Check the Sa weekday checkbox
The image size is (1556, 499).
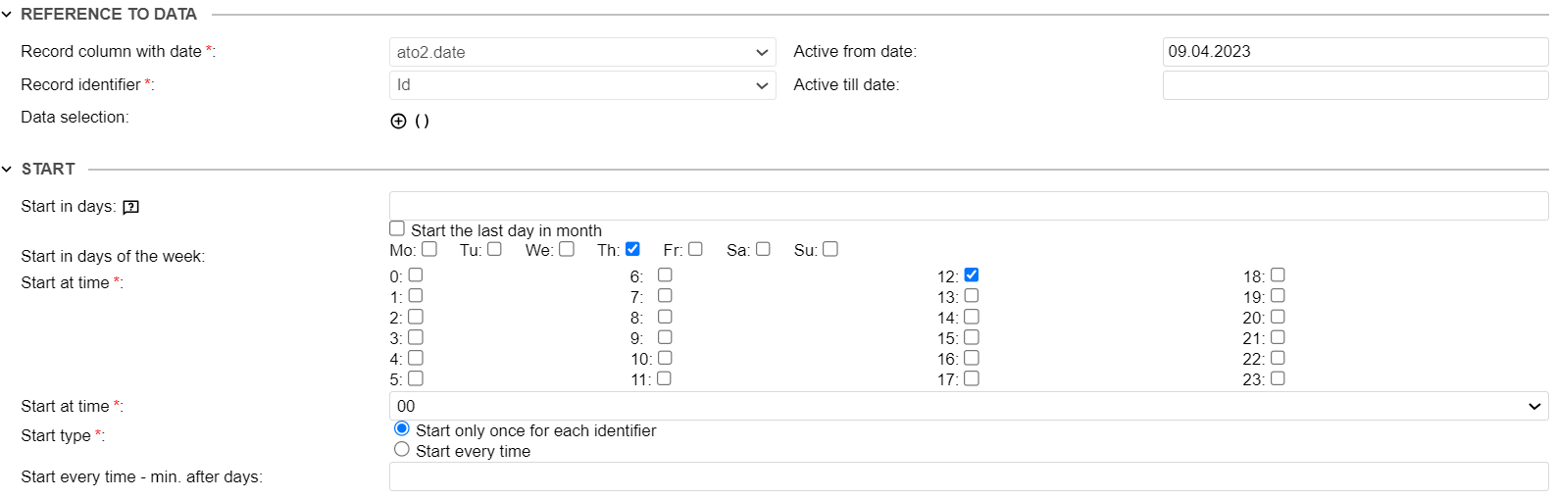pyautogui.click(x=763, y=249)
